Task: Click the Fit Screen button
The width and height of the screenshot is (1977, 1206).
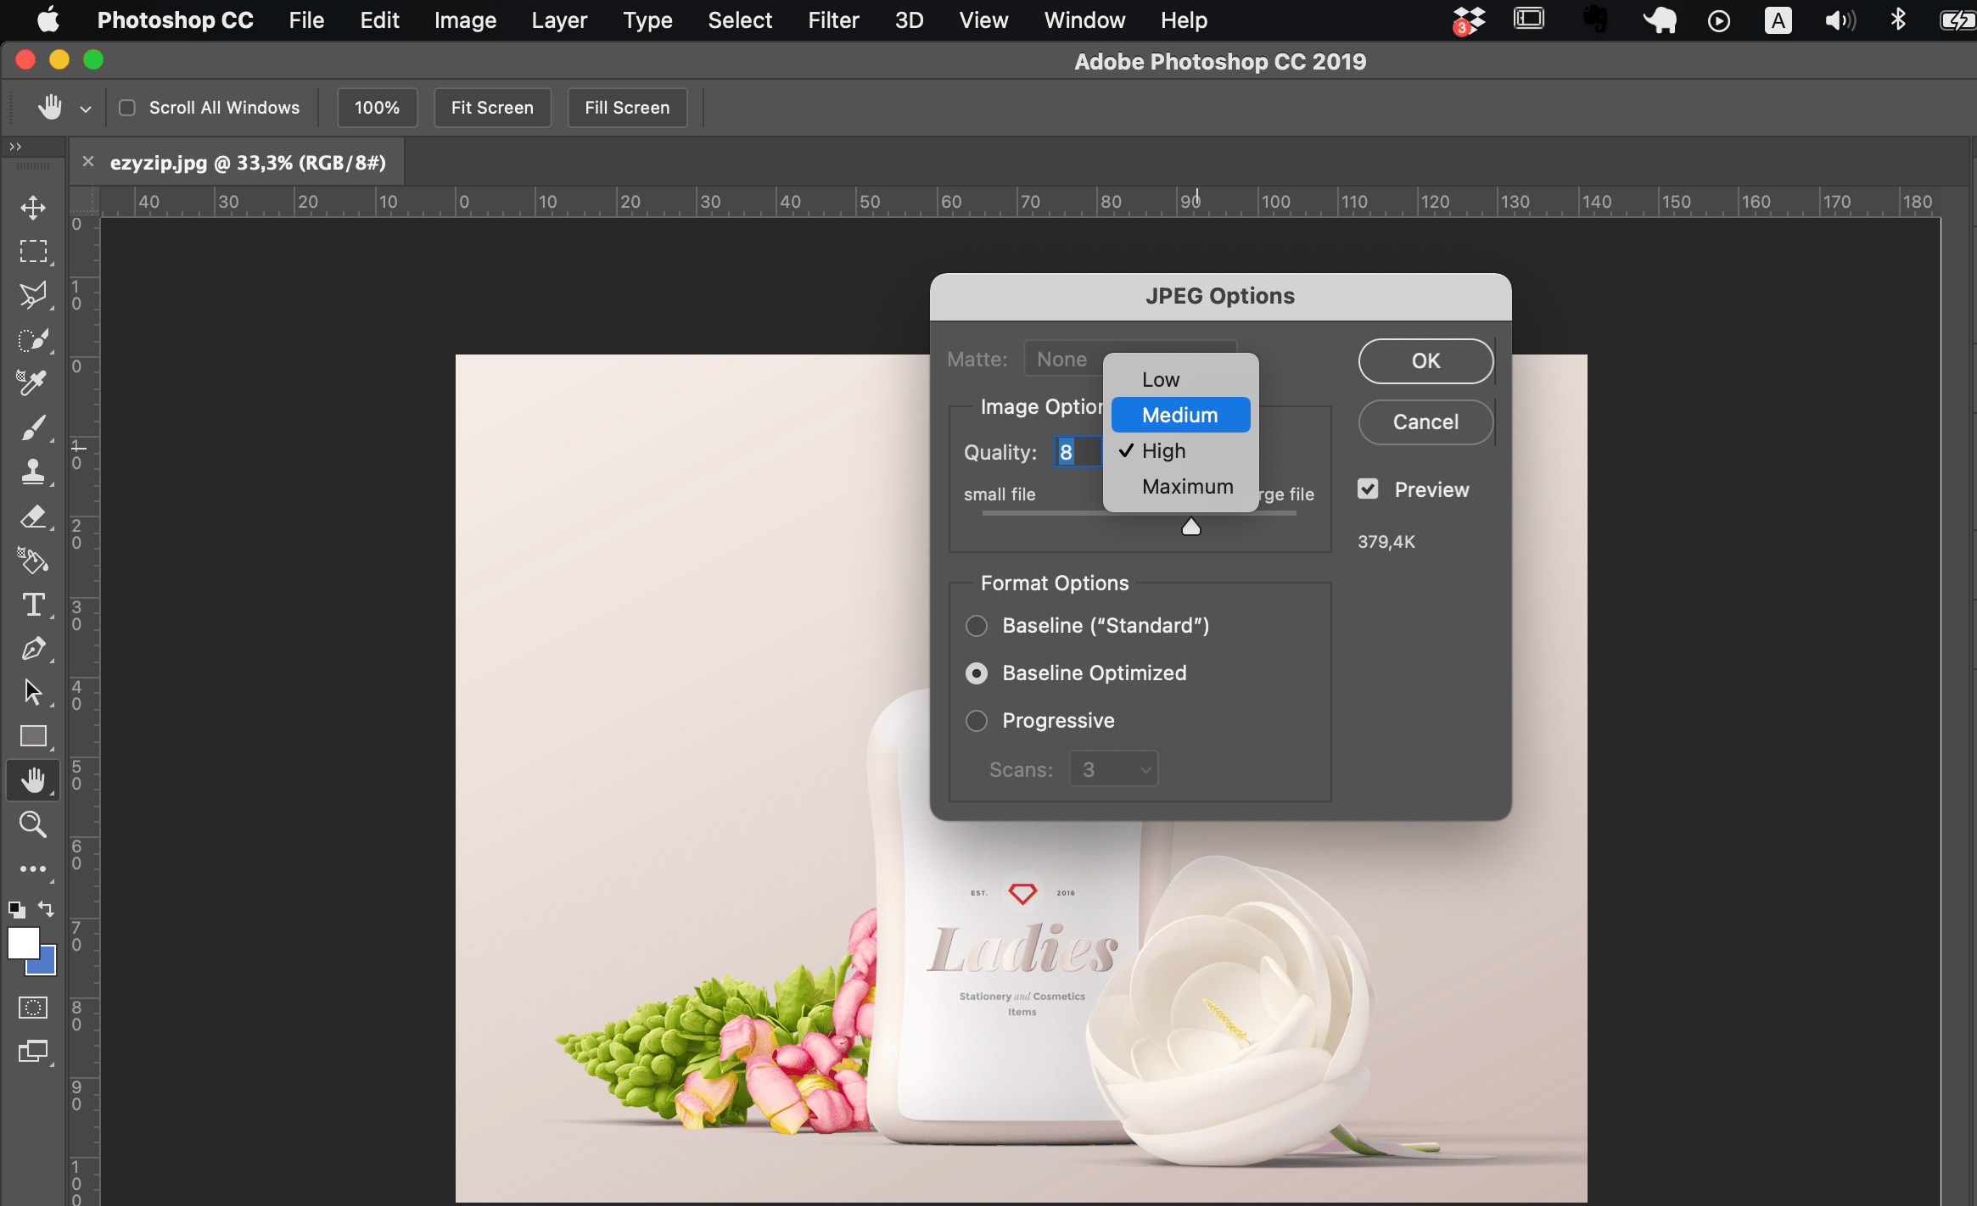Action: click(492, 108)
